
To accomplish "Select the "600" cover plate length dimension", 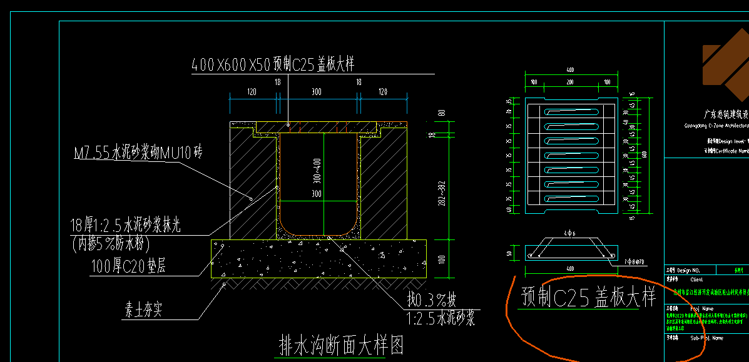I will [x=645, y=154].
